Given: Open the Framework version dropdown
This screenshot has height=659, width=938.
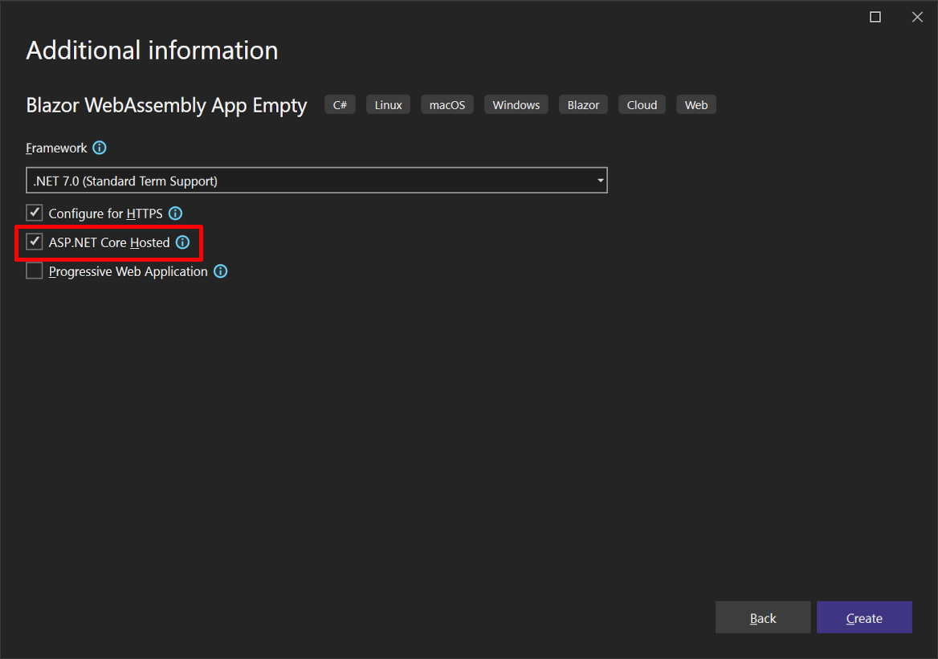Looking at the screenshot, I should (316, 181).
